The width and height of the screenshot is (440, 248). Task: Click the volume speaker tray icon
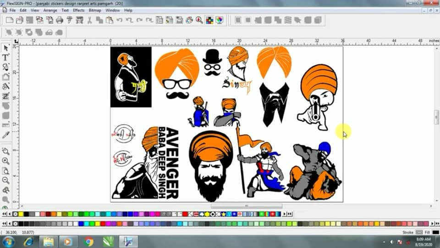(392, 242)
